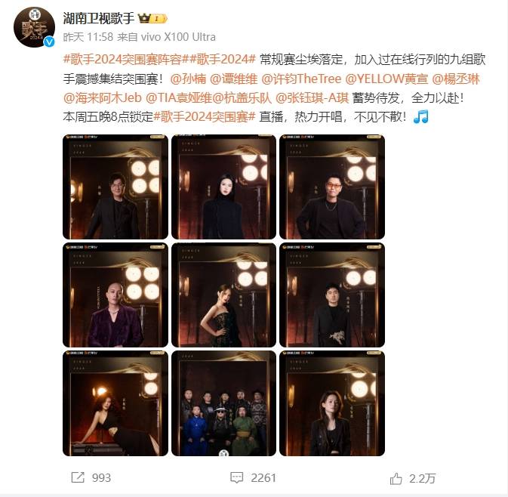Screen dimensions: 508x497
Task: Open the band group photo poster
Action: click(223, 403)
